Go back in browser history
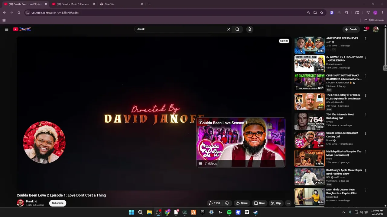The width and height of the screenshot is (387, 217). tap(4, 13)
